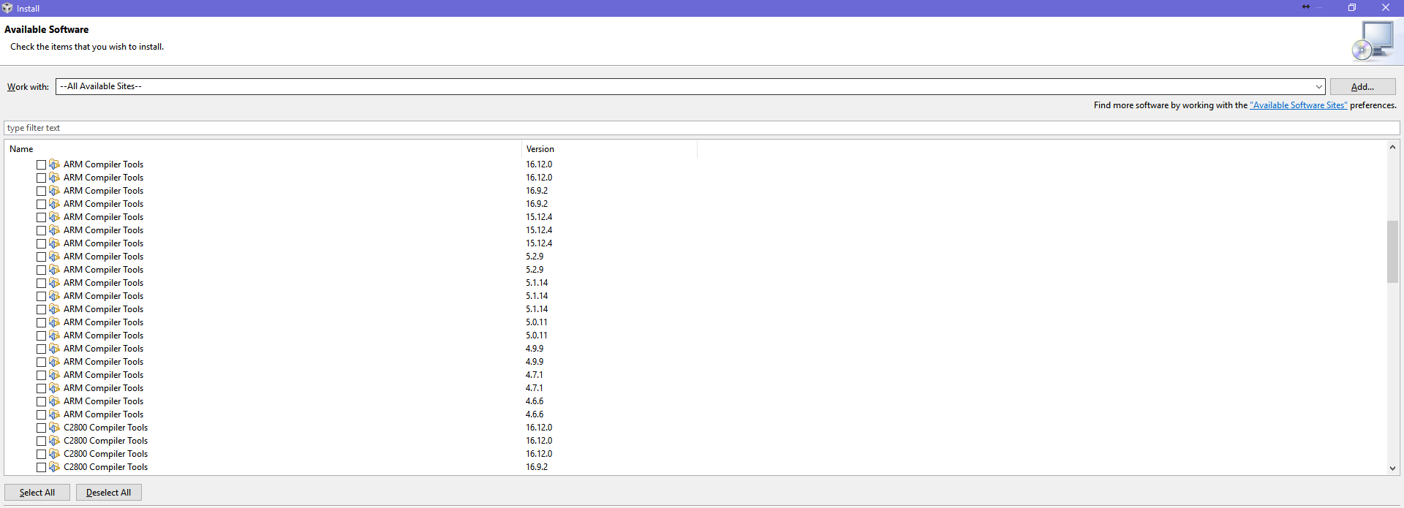Viewport: 1404px width, 508px height.
Task: Select second 'ARM Compiler Tools' name with version 15.12.4
Action: tap(103, 230)
